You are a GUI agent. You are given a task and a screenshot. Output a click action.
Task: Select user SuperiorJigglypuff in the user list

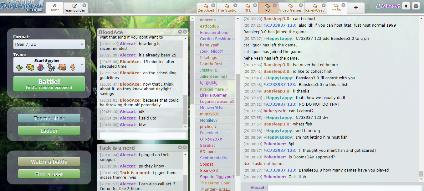coord(217,177)
